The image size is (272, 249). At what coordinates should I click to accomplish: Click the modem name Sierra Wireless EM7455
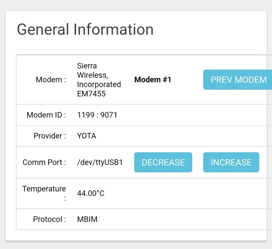99,80
